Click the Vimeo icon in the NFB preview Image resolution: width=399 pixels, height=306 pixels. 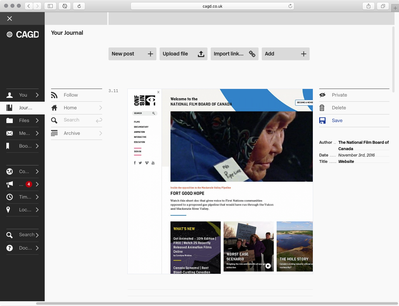pyautogui.click(x=147, y=163)
